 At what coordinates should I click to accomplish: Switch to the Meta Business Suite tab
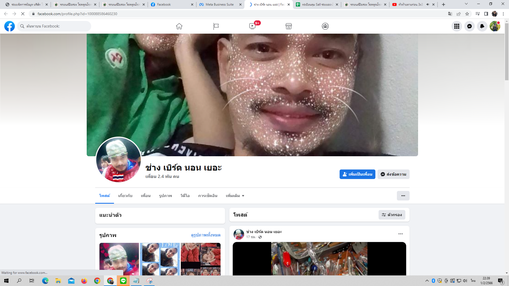coord(220,5)
